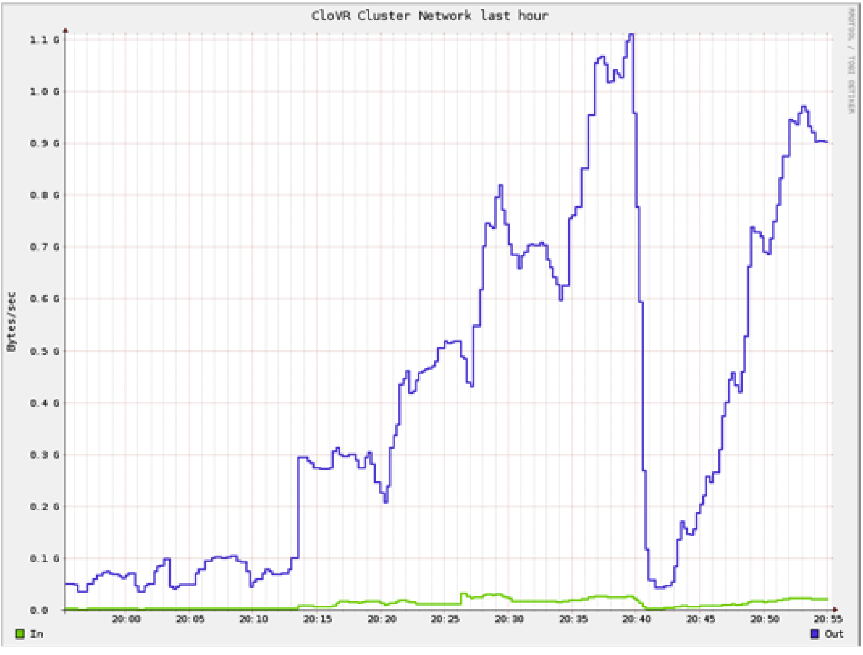Select the 20:35 time axis label

click(x=573, y=619)
